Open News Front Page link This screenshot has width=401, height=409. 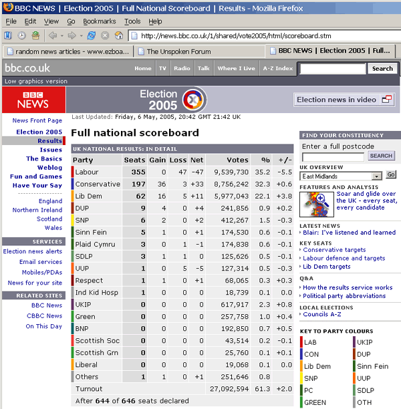pos(37,120)
